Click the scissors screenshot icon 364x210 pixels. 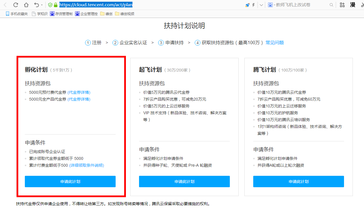click(362, 5)
